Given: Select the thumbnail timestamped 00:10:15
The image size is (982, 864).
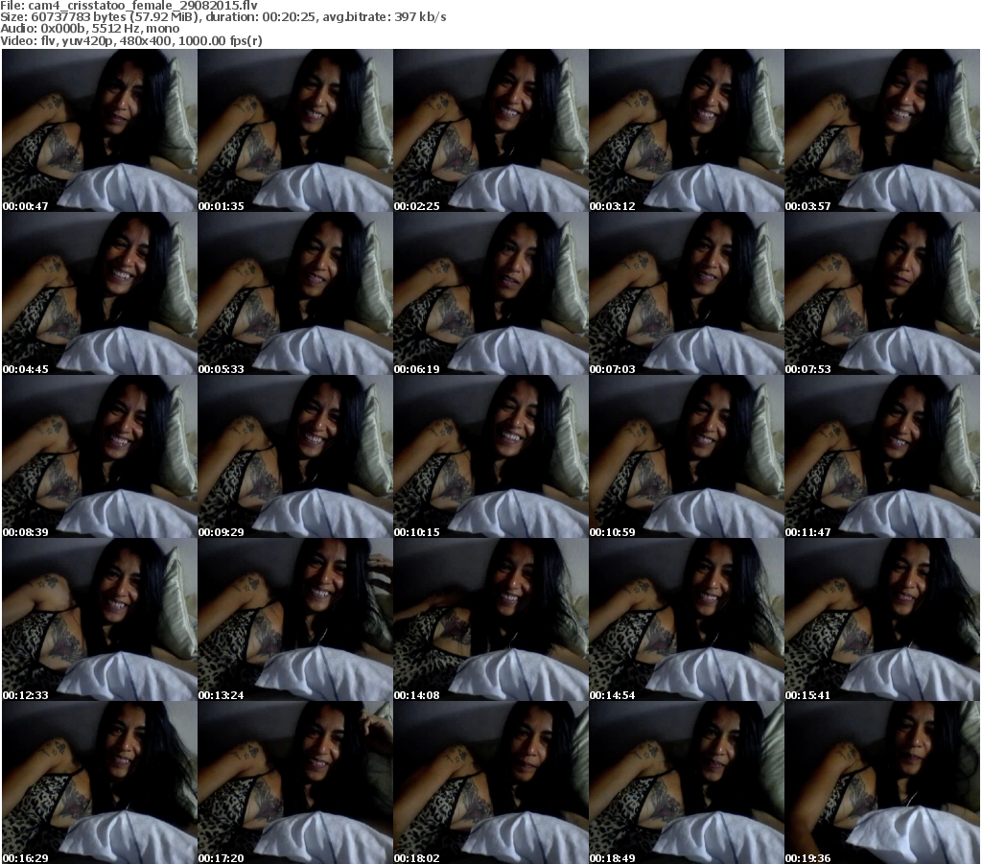Looking at the screenshot, I should pos(491,456).
